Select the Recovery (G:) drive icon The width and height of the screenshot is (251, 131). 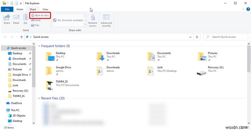[x=201, y=73]
